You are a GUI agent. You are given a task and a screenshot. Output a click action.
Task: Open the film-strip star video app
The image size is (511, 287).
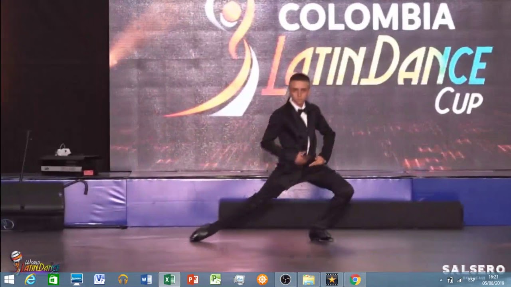coord(332,279)
